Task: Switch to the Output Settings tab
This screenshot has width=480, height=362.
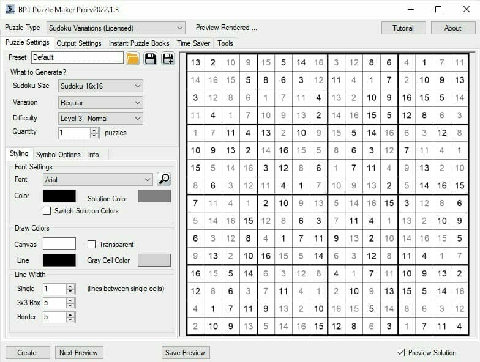Action: pyautogui.click(x=79, y=43)
